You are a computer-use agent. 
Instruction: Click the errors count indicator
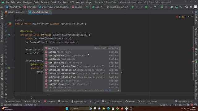[x=178, y=17]
